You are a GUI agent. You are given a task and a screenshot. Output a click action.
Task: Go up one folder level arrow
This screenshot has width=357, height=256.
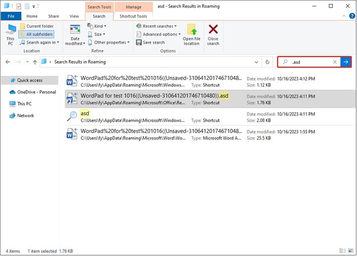tap(35, 62)
